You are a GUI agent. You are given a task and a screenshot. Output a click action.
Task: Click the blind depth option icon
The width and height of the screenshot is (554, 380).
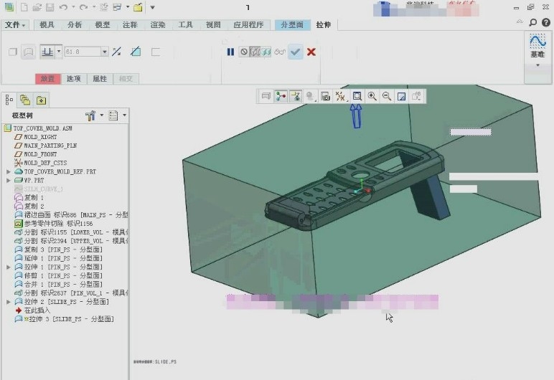click(47, 52)
